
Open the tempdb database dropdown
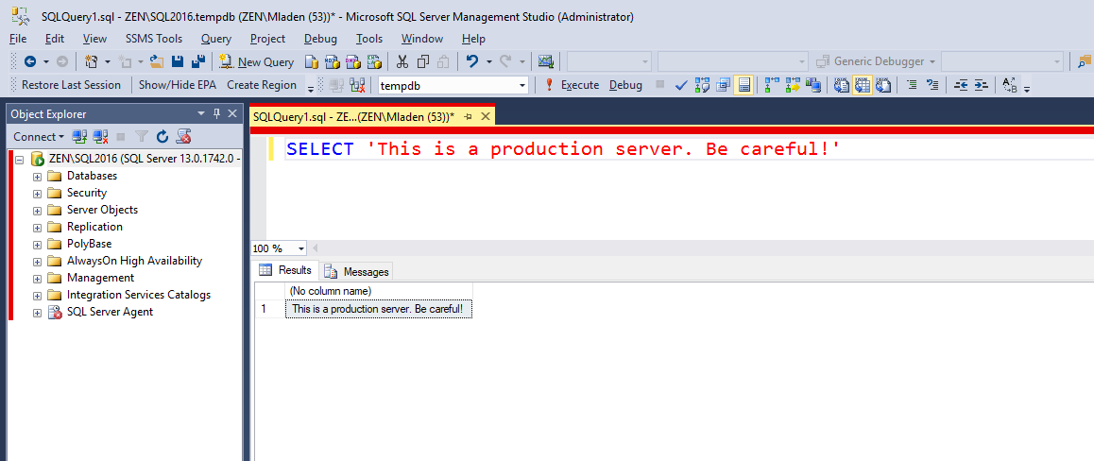click(522, 85)
